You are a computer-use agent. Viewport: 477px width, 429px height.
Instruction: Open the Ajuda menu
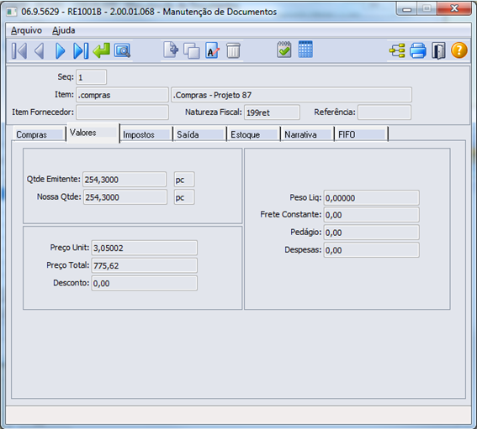64,30
